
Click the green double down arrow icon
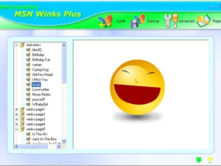point(199,160)
